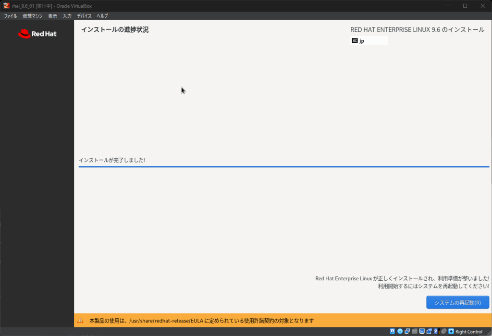Click the network adapter status icon
Screen dimensions: 492x336
point(407,331)
